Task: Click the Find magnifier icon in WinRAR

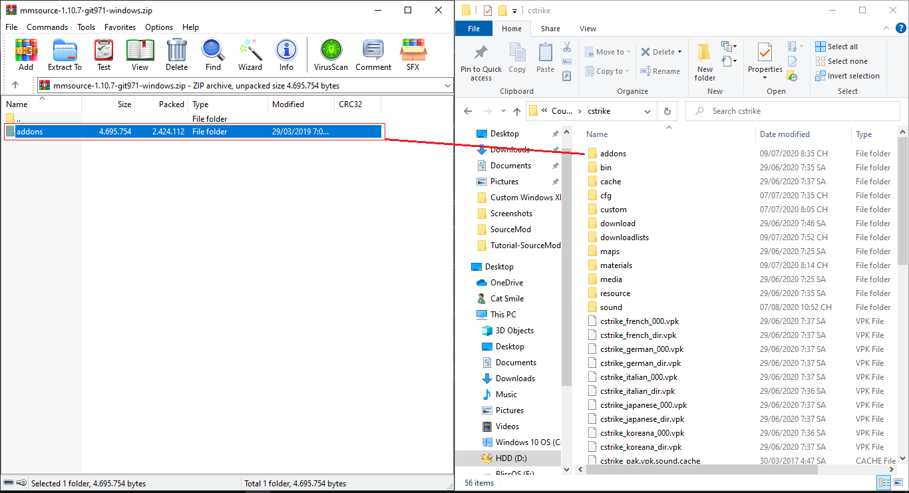Action: (x=213, y=55)
